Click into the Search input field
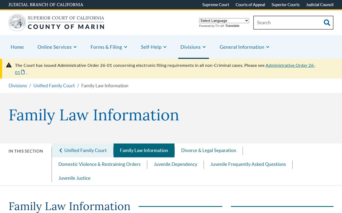Image resolution: width=342 pixels, height=213 pixels. tap(288, 23)
